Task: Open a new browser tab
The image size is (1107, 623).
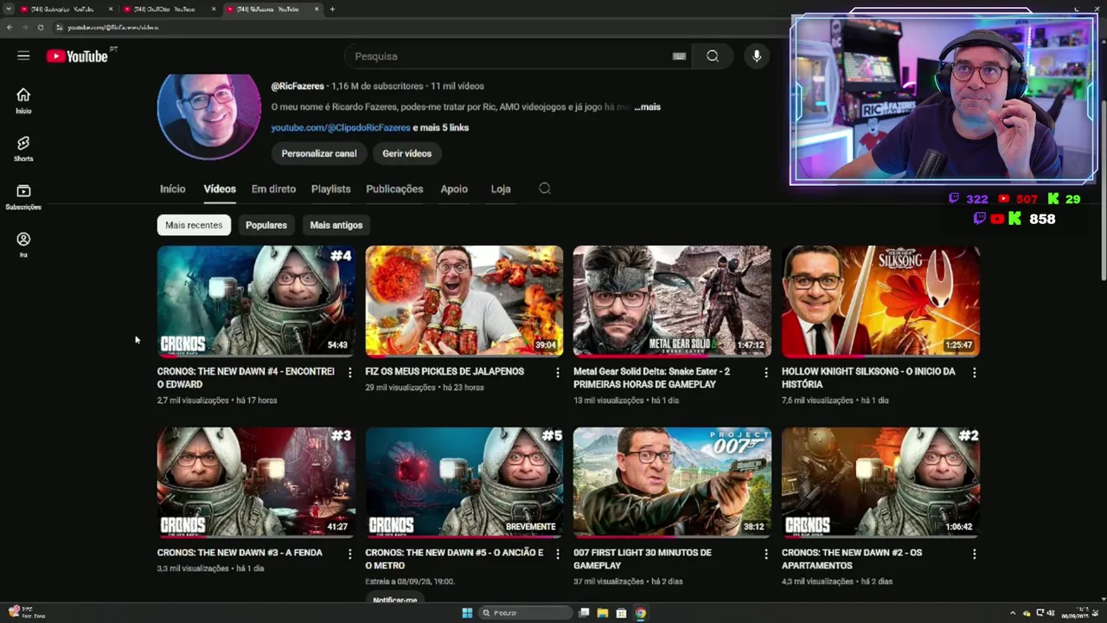Action: pos(332,9)
